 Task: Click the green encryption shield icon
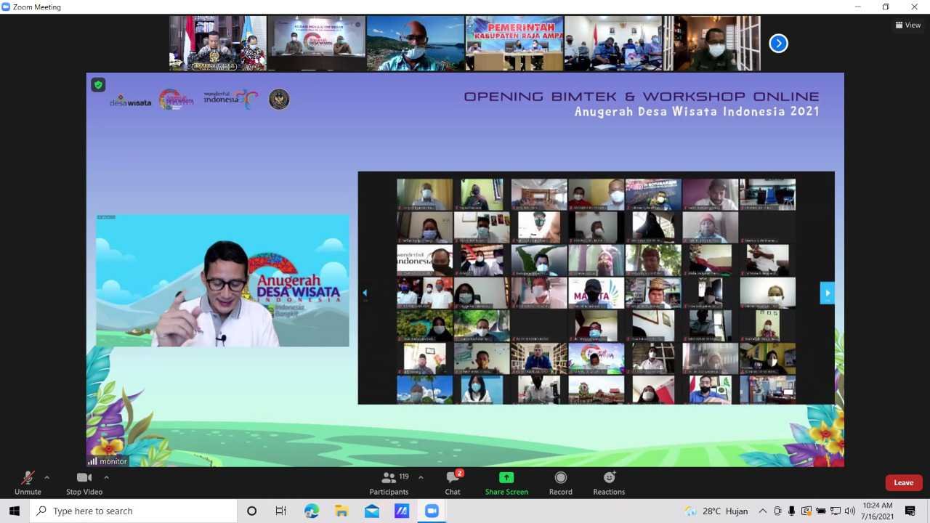(98, 85)
